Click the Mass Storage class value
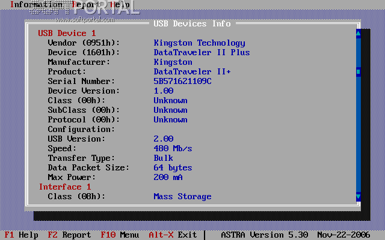The width and height of the screenshot is (385, 240). tap(182, 196)
